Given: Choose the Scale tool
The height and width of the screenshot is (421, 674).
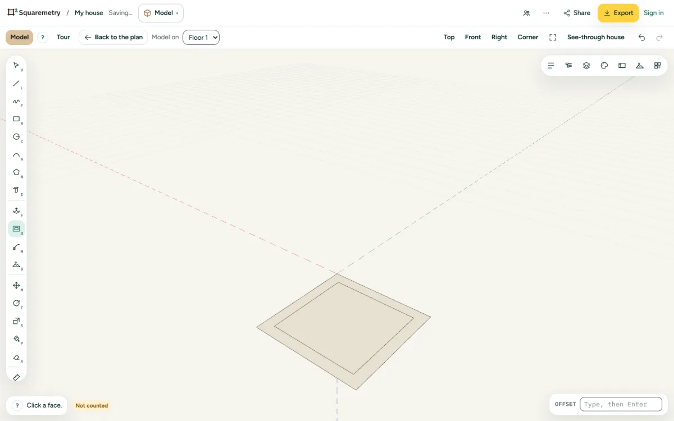Looking at the screenshot, I should pyautogui.click(x=16, y=321).
